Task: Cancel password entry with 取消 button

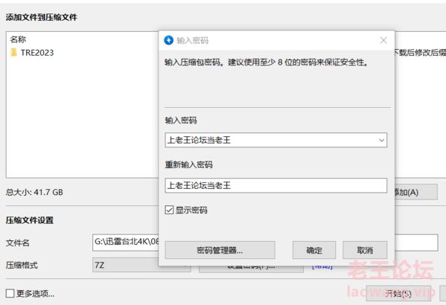Action: (365, 250)
